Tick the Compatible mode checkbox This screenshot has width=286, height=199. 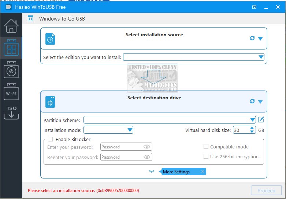[x=206, y=147]
